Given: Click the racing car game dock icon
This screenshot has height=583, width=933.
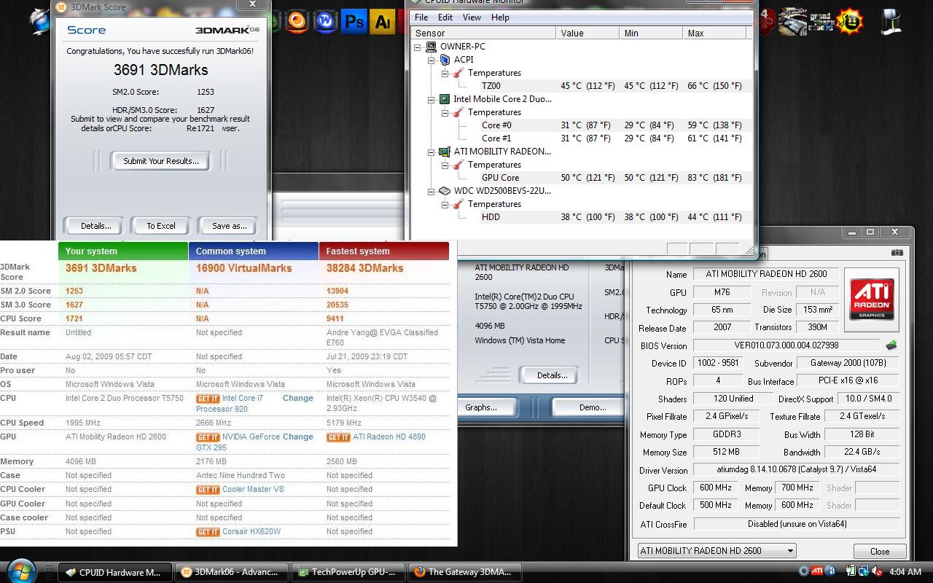Looking at the screenshot, I should (792, 21).
